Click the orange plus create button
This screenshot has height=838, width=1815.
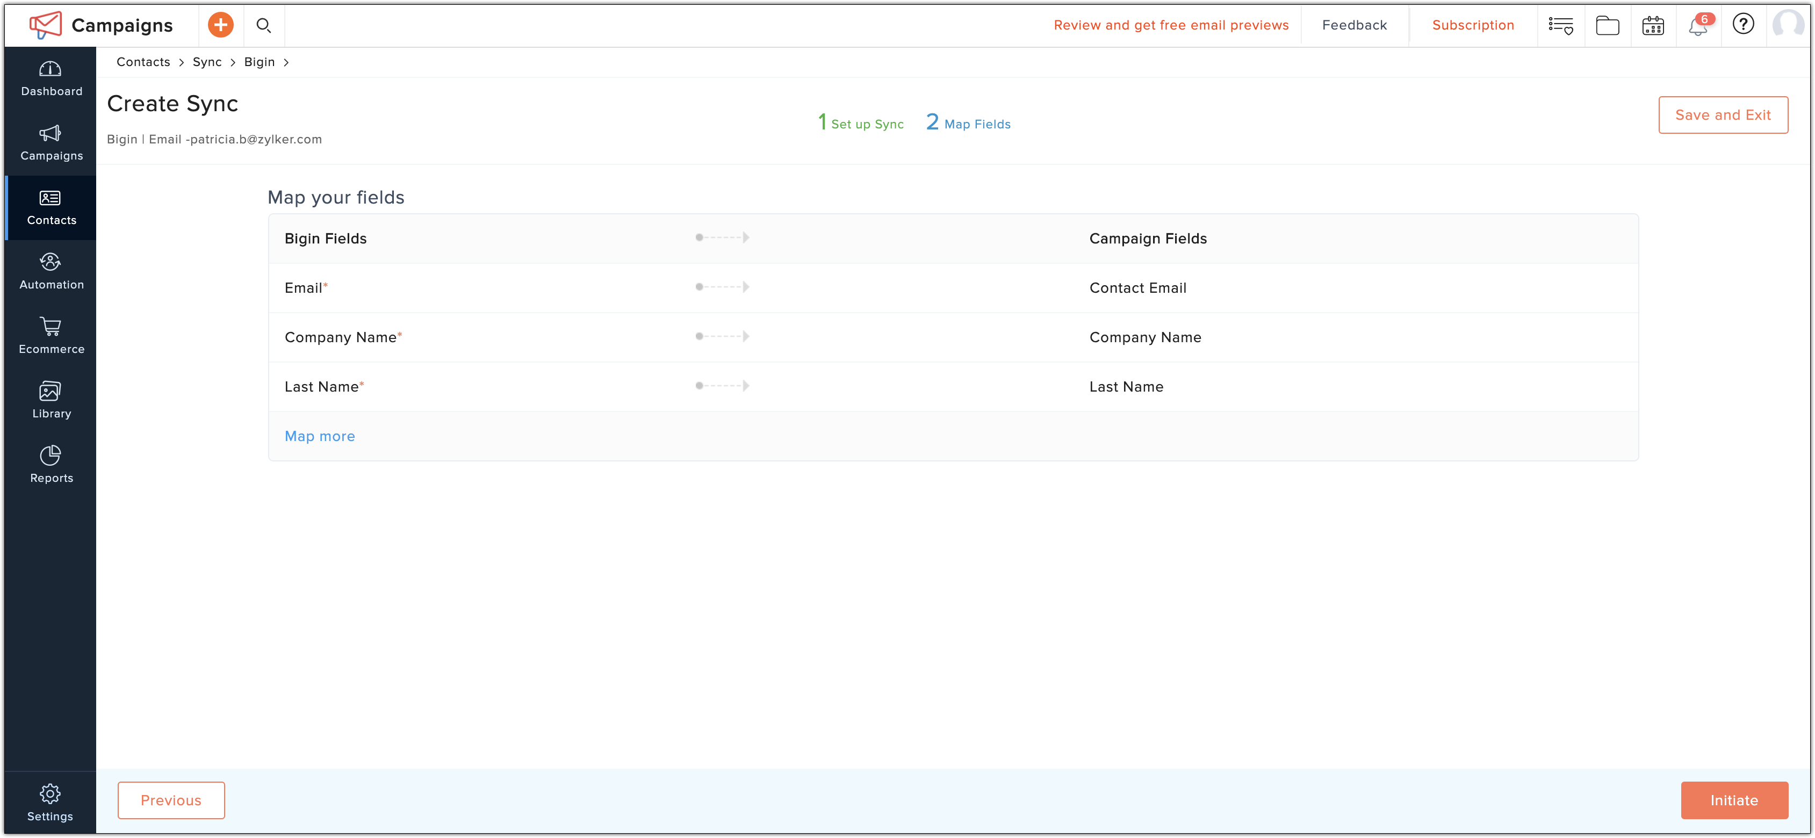[x=220, y=25]
